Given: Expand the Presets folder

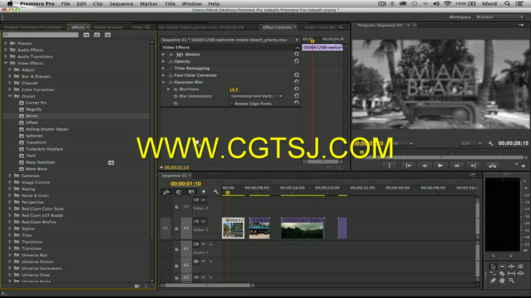Looking at the screenshot, I should pyautogui.click(x=6, y=43).
